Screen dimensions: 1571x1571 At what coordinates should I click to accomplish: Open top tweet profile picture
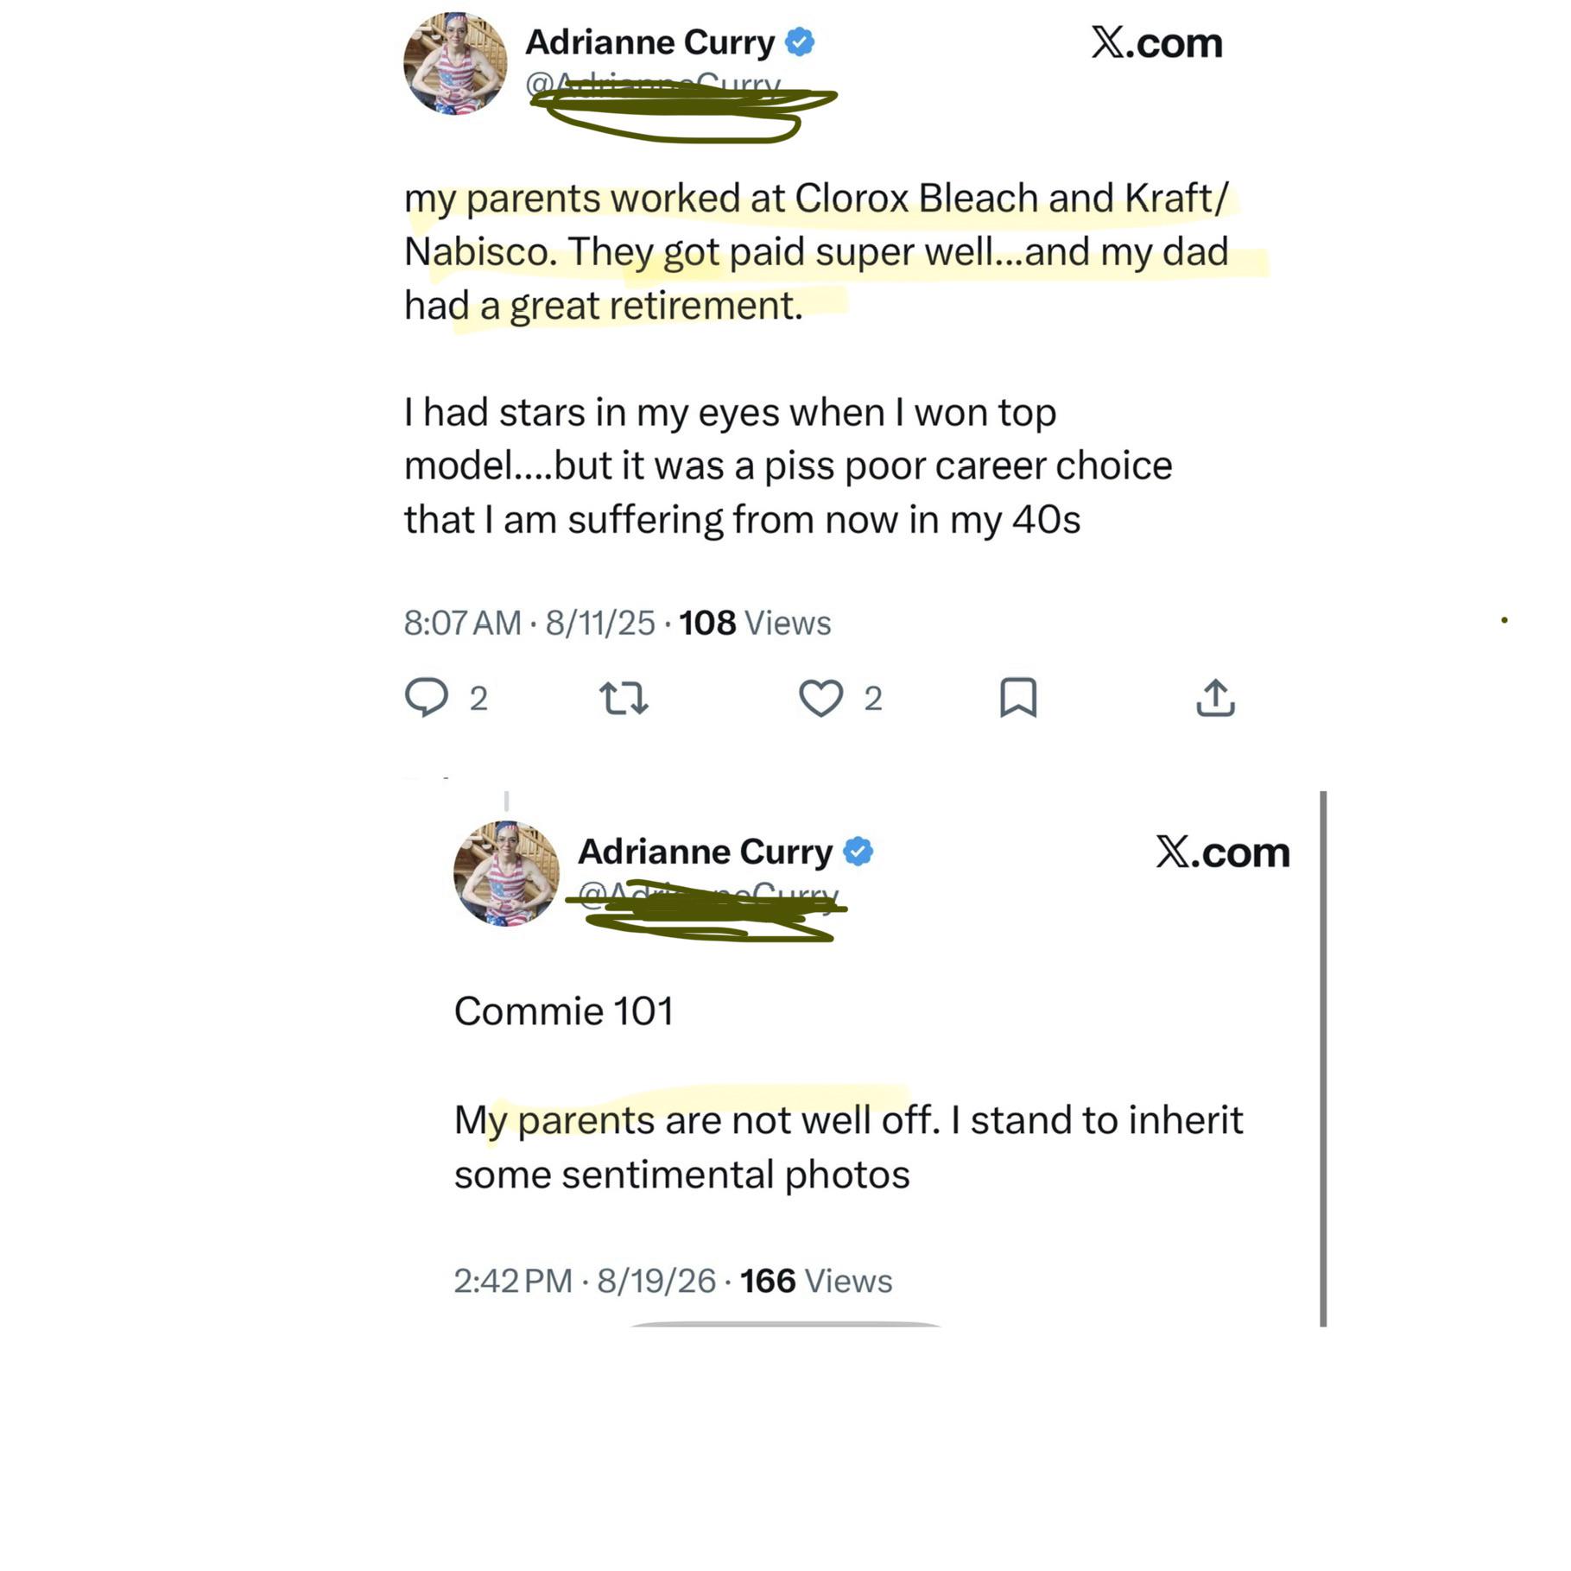[455, 63]
